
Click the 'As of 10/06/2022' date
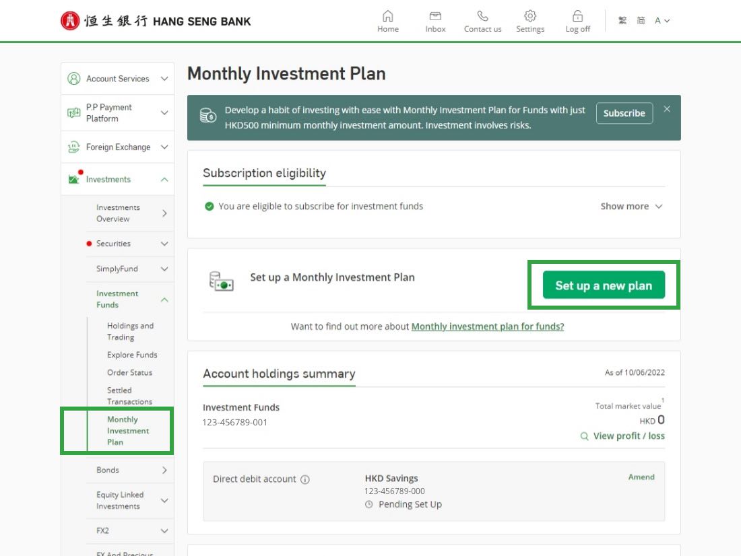tap(635, 373)
